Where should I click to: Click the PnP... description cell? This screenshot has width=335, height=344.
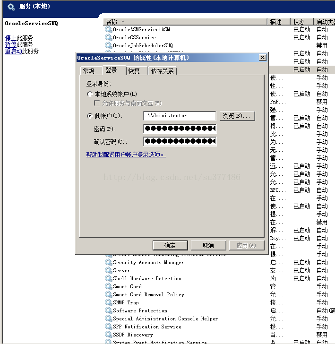pyautogui.click(x=278, y=102)
